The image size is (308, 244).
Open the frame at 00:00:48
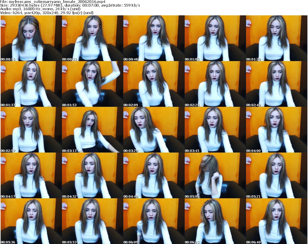tap(154, 38)
